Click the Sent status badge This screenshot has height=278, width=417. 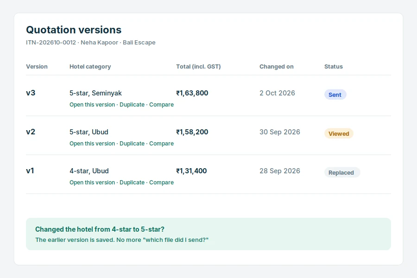click(x=335, y=95)
